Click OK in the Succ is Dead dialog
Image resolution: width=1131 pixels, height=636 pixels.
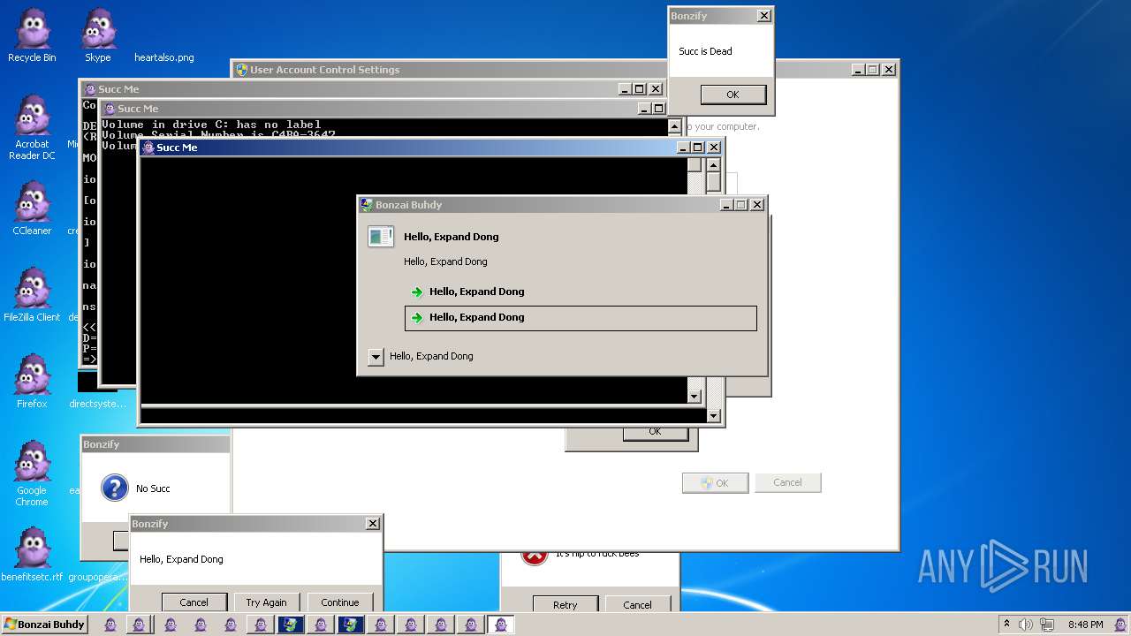(x=732, y=95)
